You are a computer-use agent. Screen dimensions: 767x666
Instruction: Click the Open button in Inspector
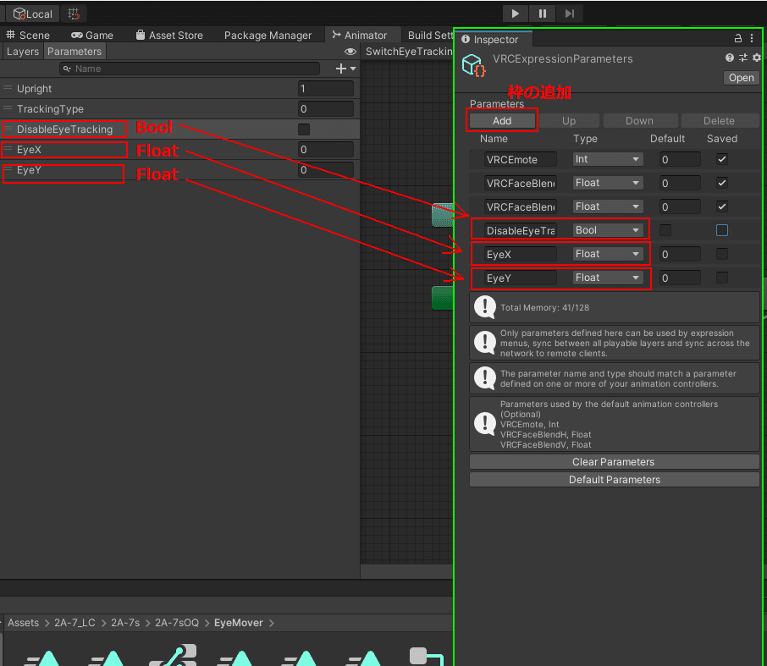(741, 78)
